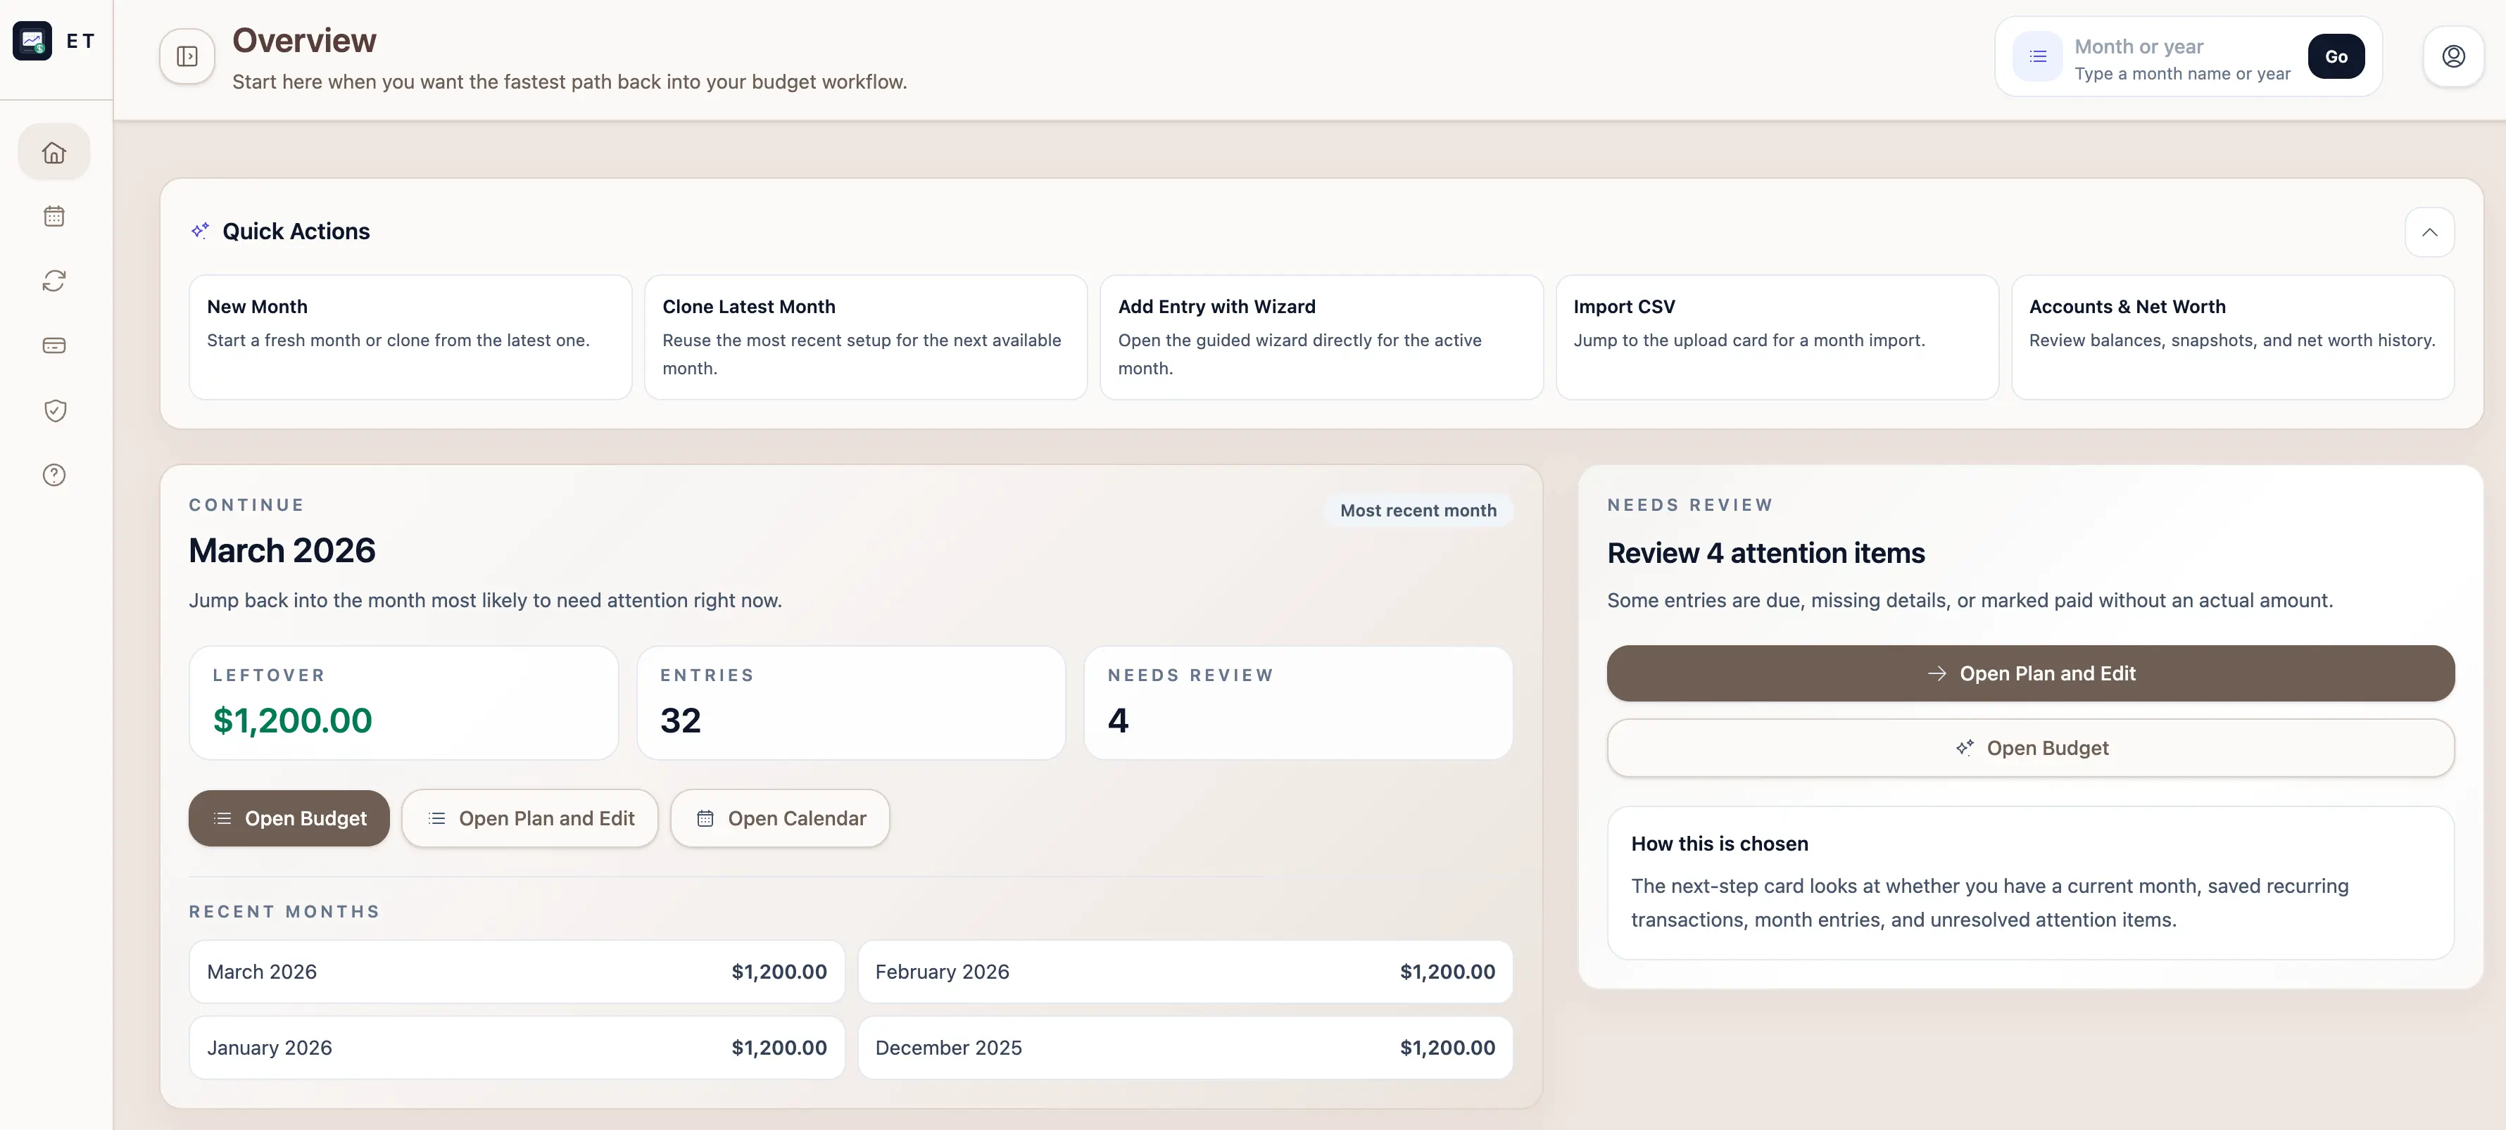This screenshot has width=2506, height=1130.
Task: Open Accounts & Net Worth card
Action: pyautogui.click(x=2231, y=336)
